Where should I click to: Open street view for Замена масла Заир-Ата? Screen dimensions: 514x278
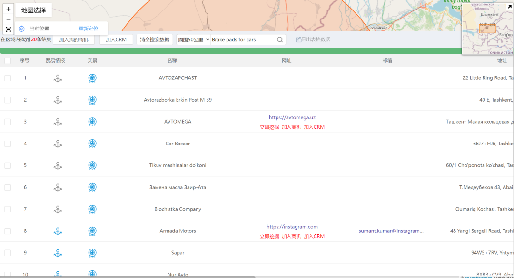pos(92,187)
